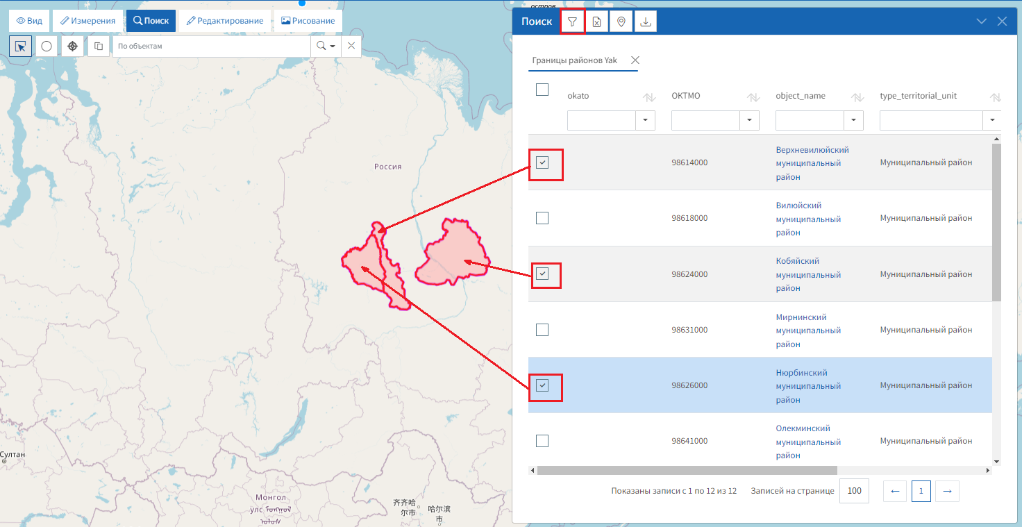Viewport: 1022px width, 527px height.
Task: Click the records per page field showing 100
Action: (854, 491)
